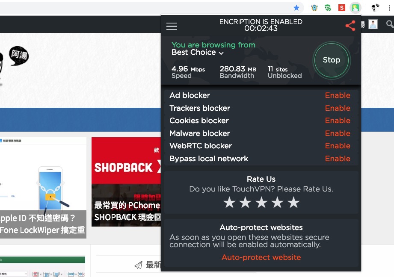Enable Bypass local network
Screen dimensions: 394x277
[x=338, y=159]
